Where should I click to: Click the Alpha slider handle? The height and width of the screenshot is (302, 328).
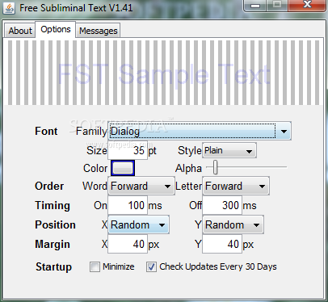(x=215, y=167)
